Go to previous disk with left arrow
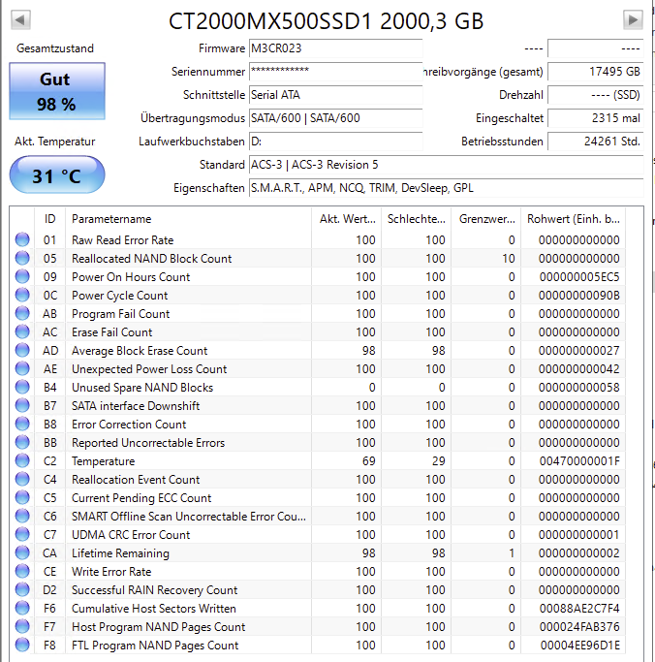This screenshot has width=655, height=662. (20, 19)
